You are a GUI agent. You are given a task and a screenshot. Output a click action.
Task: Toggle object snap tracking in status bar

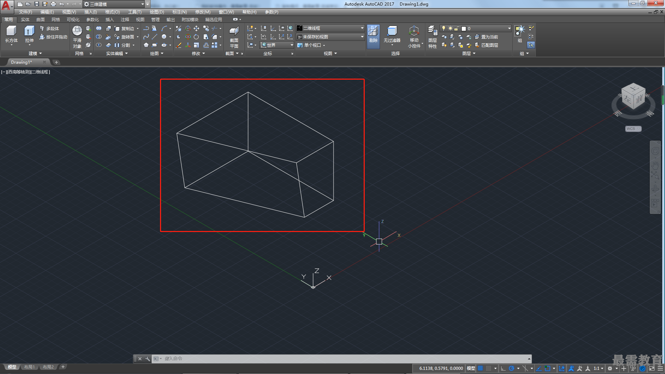tap(539, 368)
